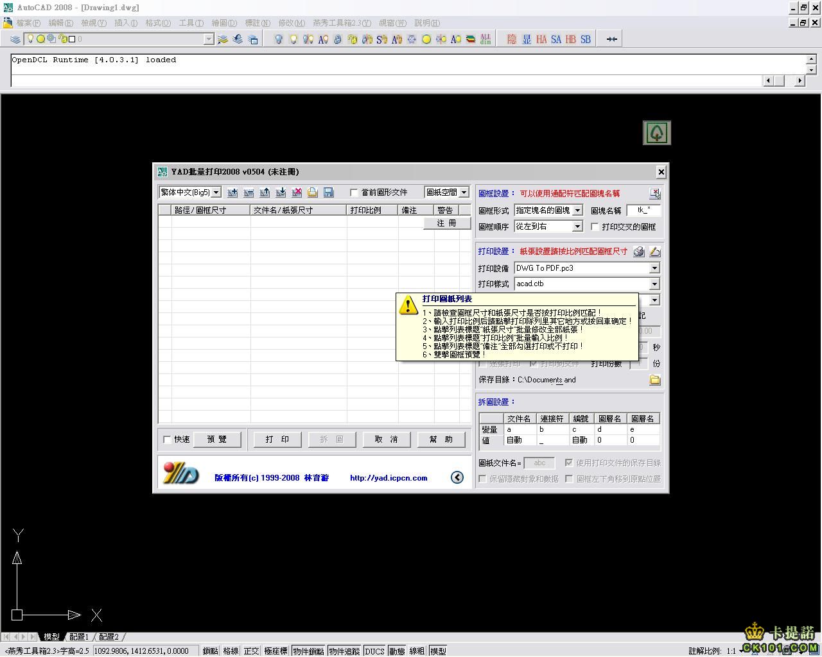Viewport: 822px width, 657px height.
Task: Click the red X delete icon in YAD toolbar
Action: 297,192
